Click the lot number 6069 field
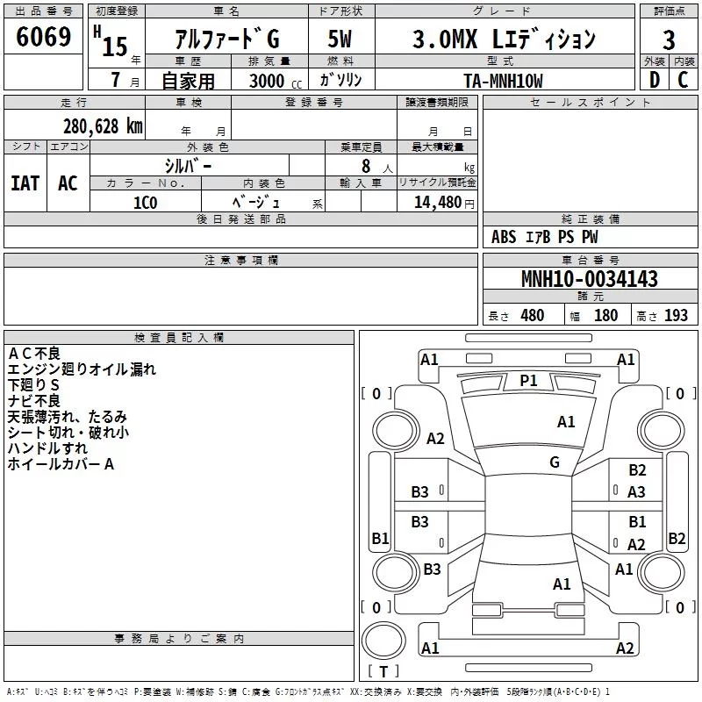Screen dimensions: 702x702 [x=43, y=36]
